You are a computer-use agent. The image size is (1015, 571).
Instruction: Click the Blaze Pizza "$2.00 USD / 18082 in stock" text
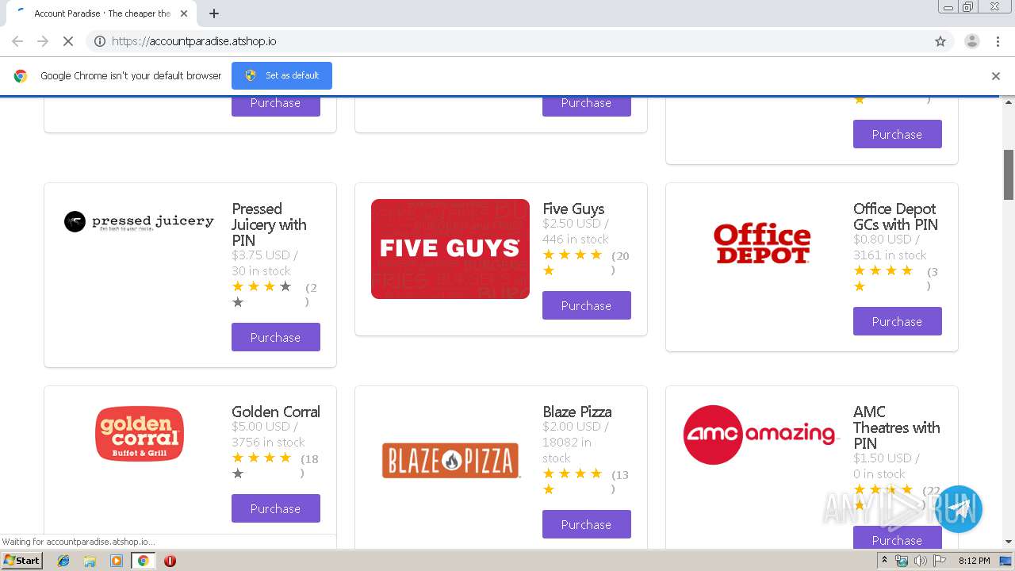pos(576,442)
